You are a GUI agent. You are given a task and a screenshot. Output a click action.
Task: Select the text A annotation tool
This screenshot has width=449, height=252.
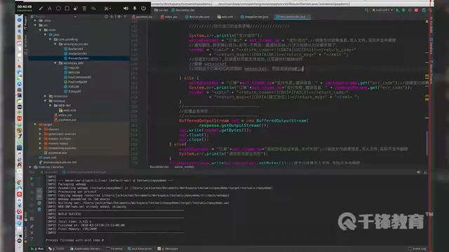coord(50,8)
